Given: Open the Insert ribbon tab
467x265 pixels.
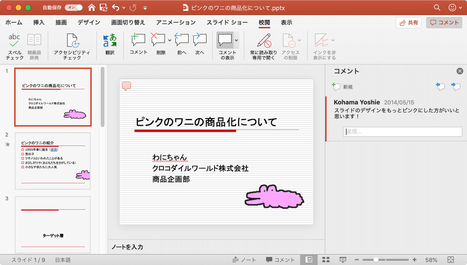Looking at the screenshot, I should [39, 23].
